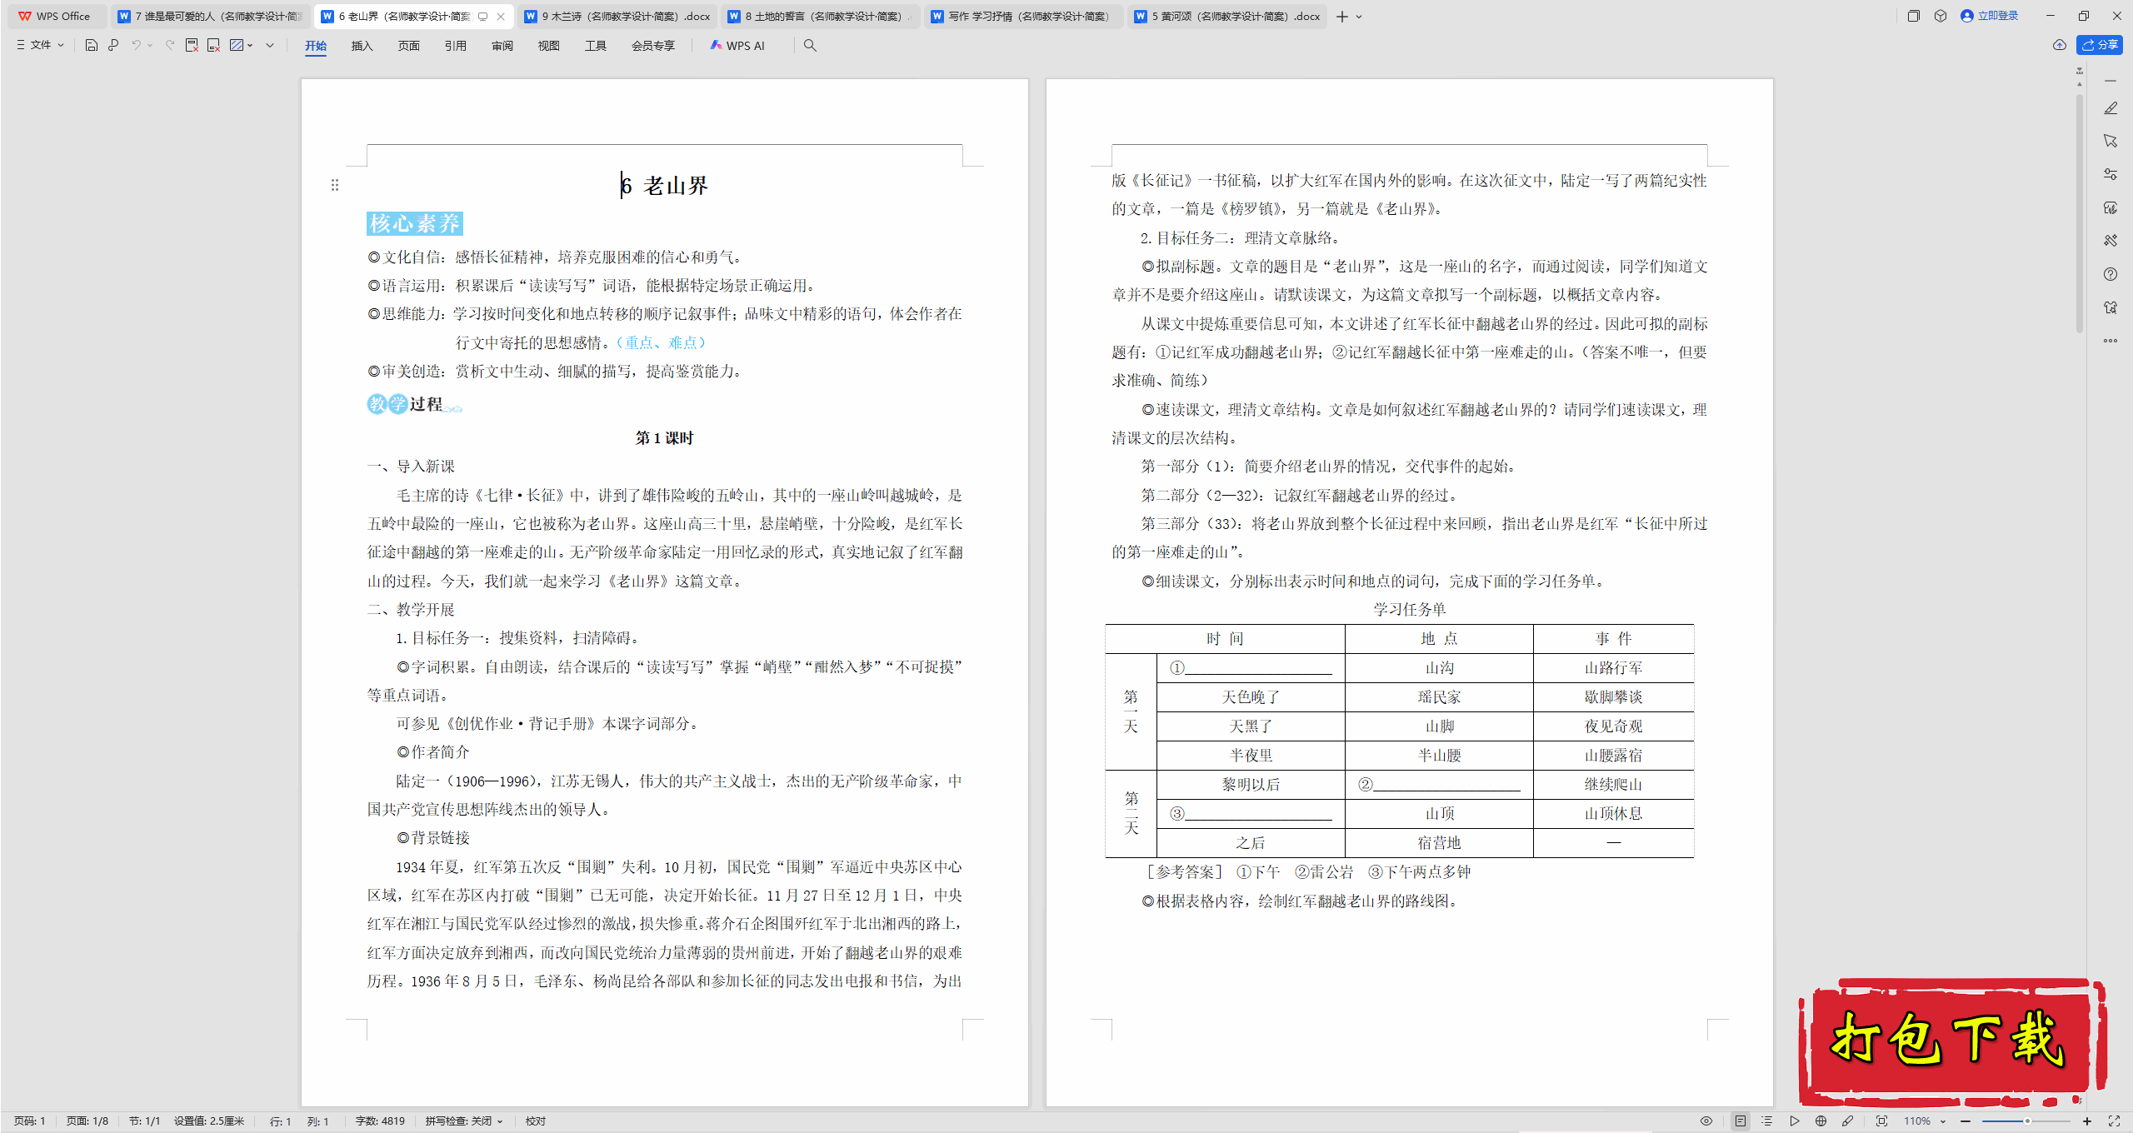Click the 字数: 4819 word count

click(380, 1121)
